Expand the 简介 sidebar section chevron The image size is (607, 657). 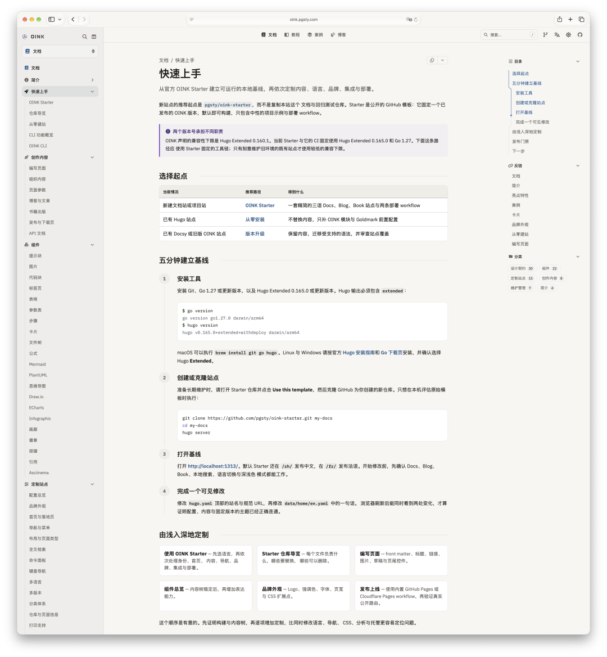93,80
